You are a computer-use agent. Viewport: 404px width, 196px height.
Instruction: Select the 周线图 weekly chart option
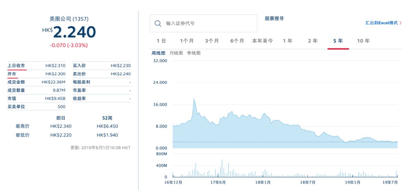[x=158, y=53]
